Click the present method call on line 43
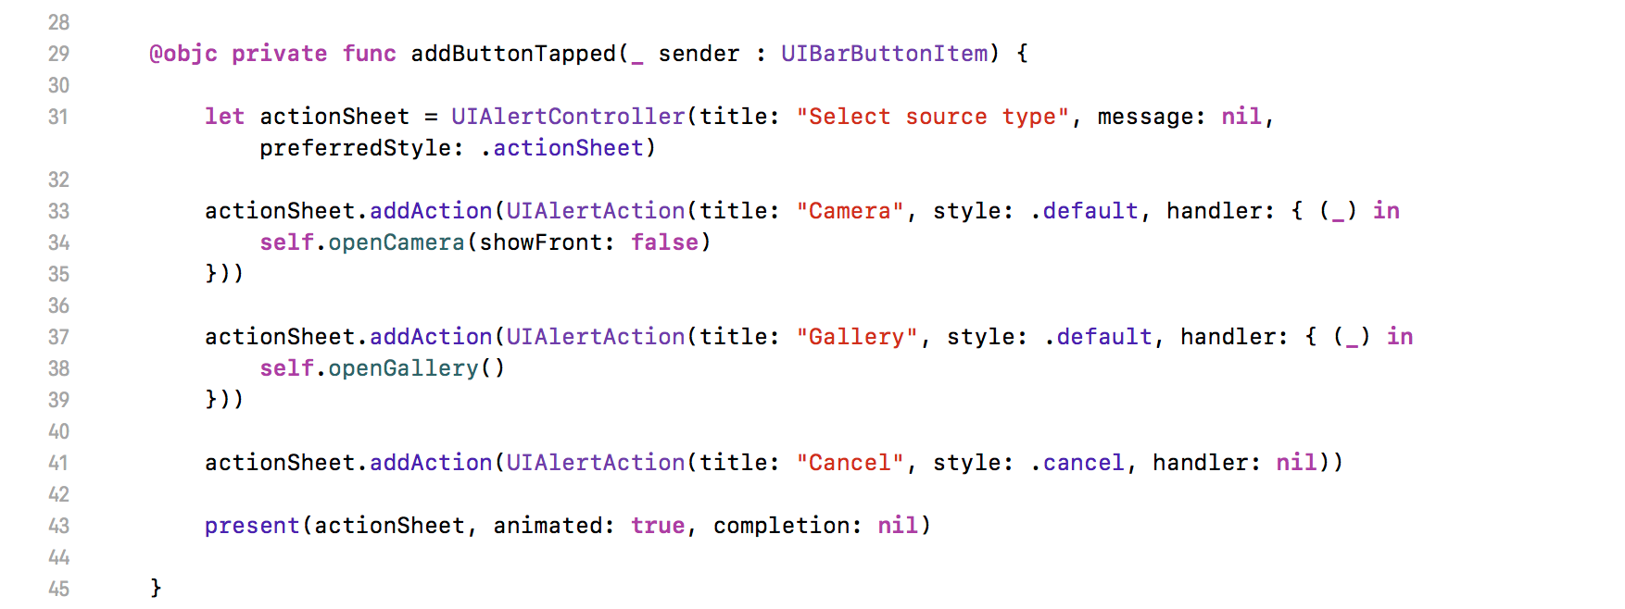 click(252, 526)
